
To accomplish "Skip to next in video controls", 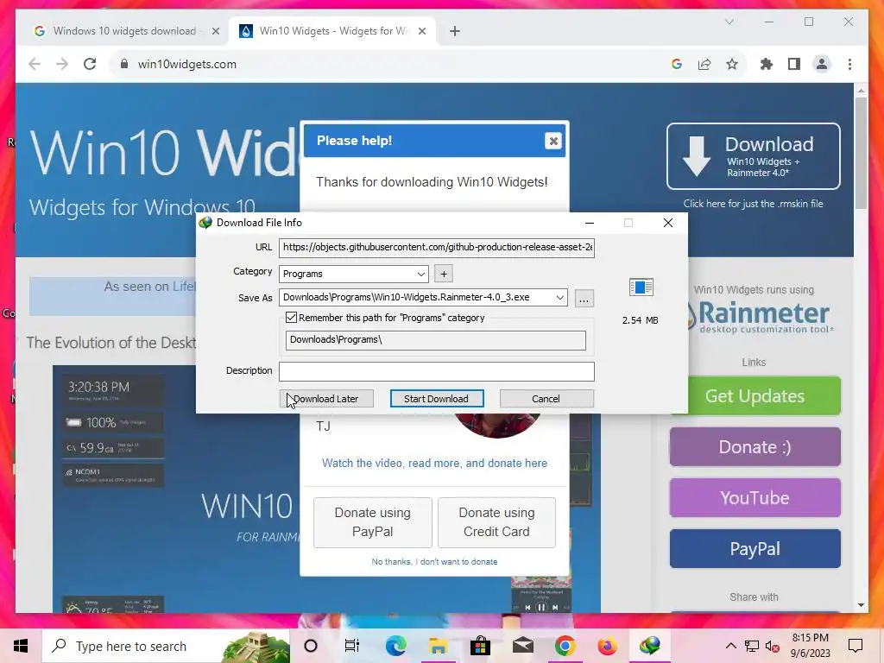I will [x=555, y=607].
